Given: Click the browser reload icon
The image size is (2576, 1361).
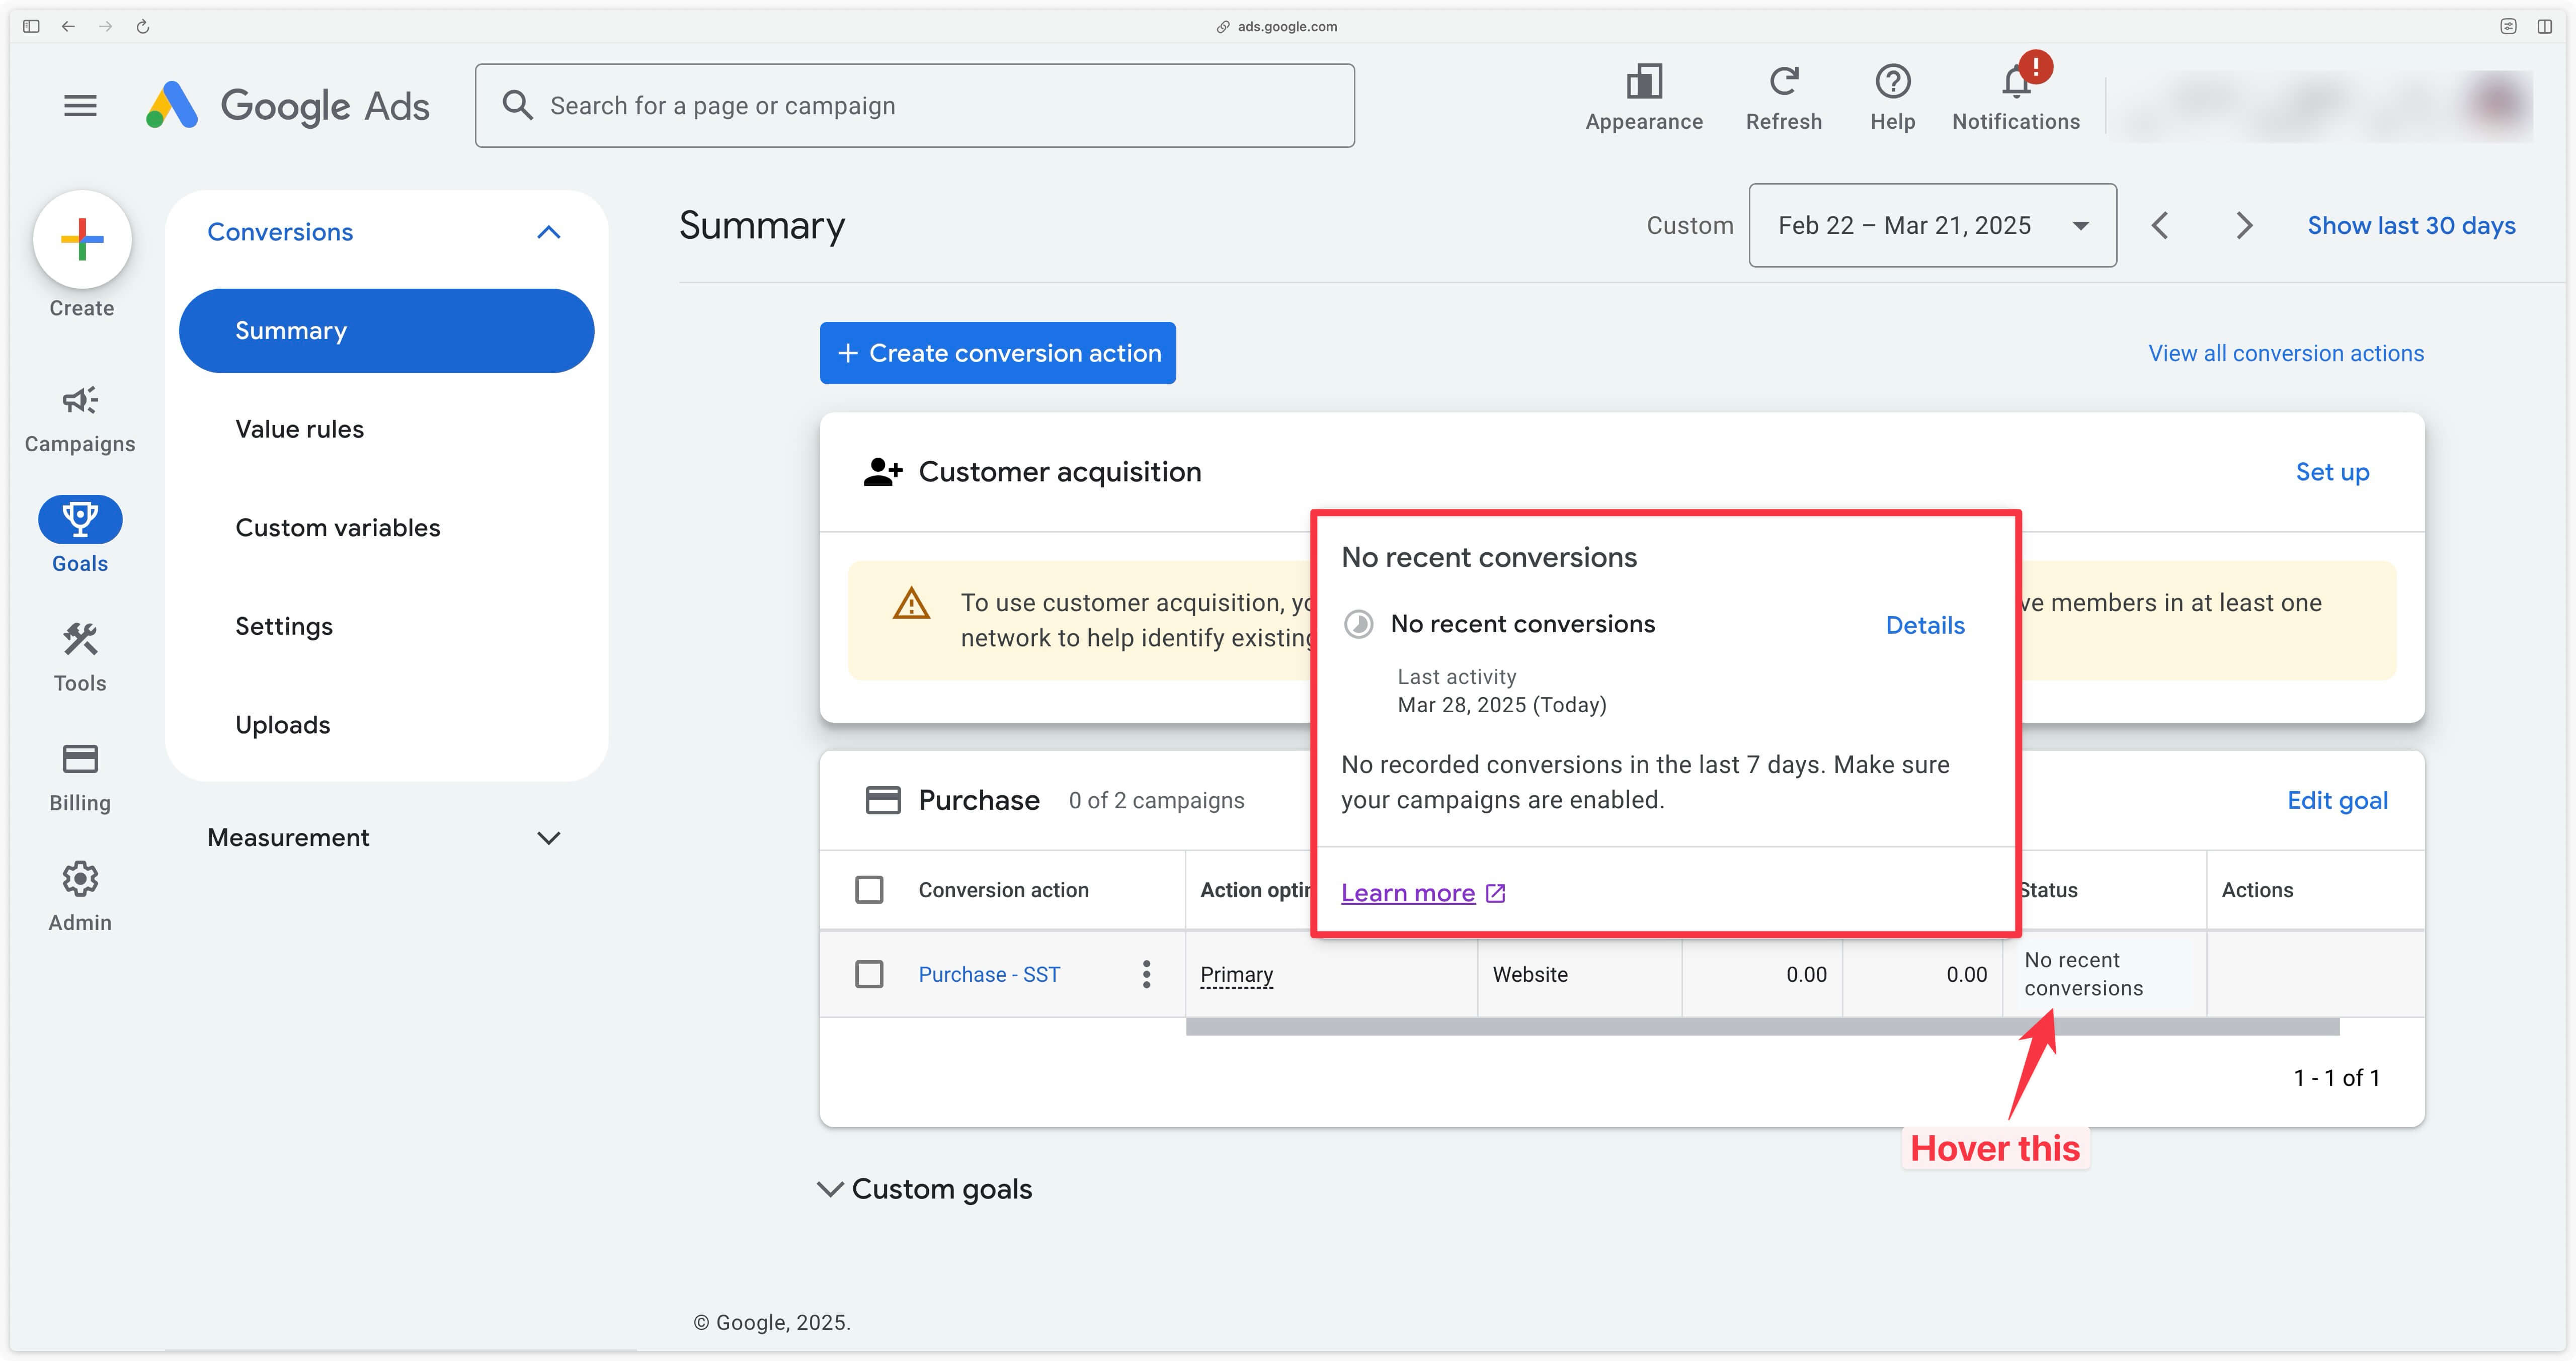Looking at the screenshot, I should point(143,26).
